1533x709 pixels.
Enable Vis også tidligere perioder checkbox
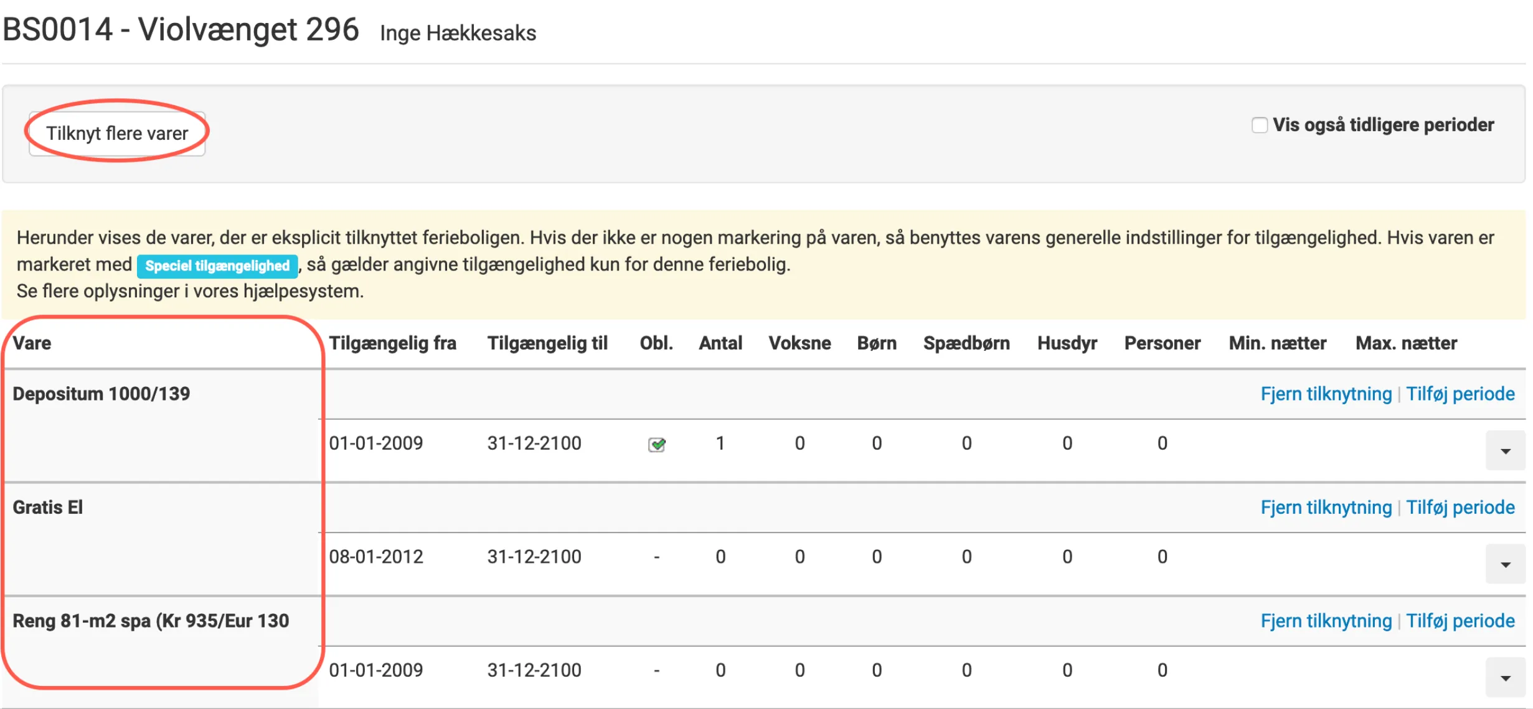coord(1259,125)
